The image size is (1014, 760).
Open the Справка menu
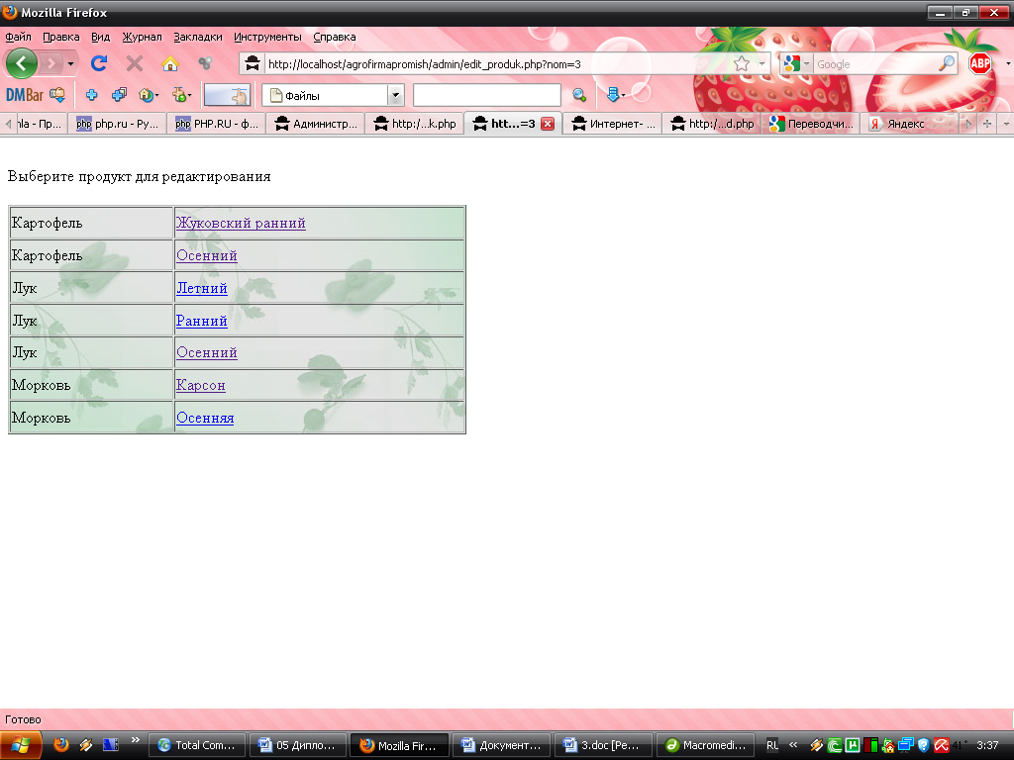335,37
